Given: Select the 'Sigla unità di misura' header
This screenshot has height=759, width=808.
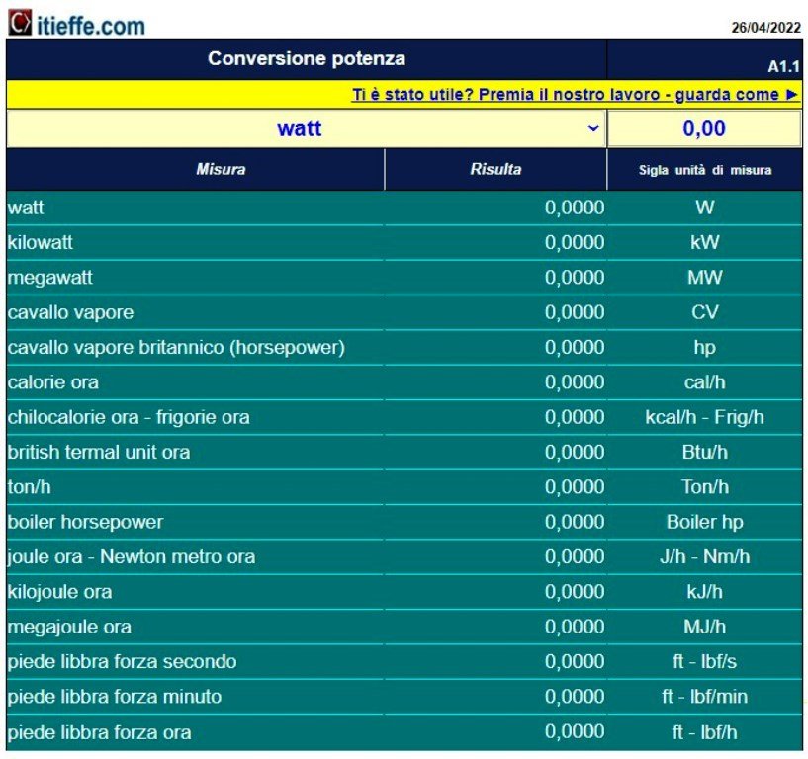Looking at the screenshot, I should coord(705,170).
